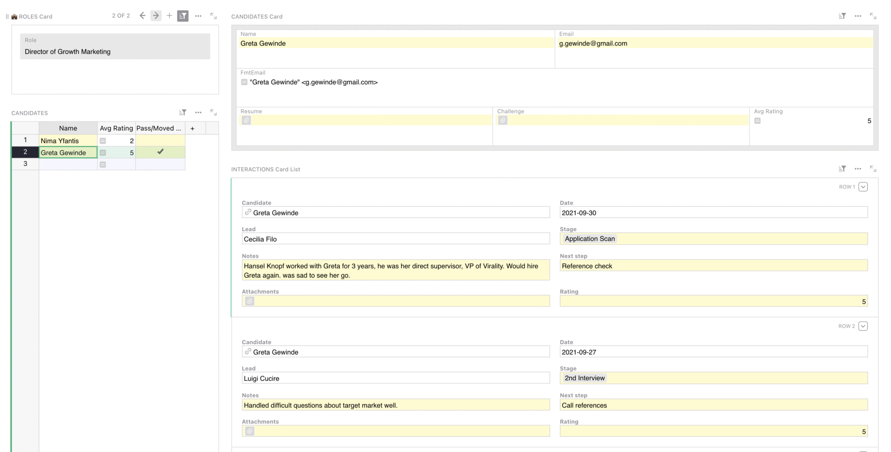891x452 pixels.
Task: Maximize the ROLES Card widget
Action: point(213,16)
